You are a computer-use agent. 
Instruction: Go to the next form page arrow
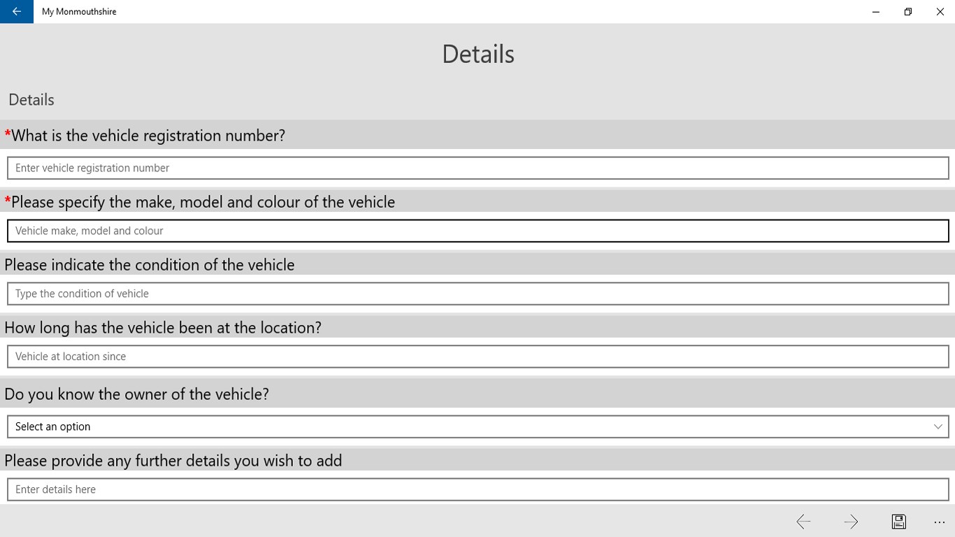tap(851, 522)
